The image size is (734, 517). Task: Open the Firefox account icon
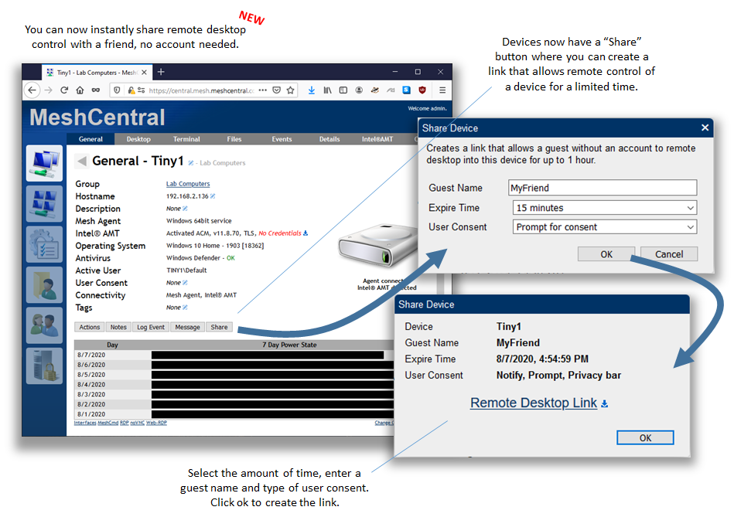[x=359, y=90]
